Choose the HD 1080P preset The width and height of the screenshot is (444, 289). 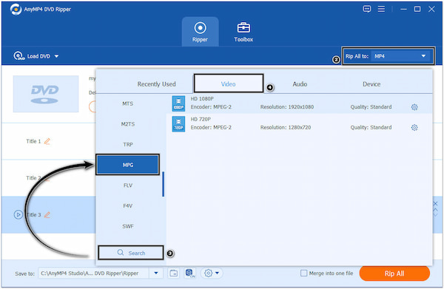[299, 103]
